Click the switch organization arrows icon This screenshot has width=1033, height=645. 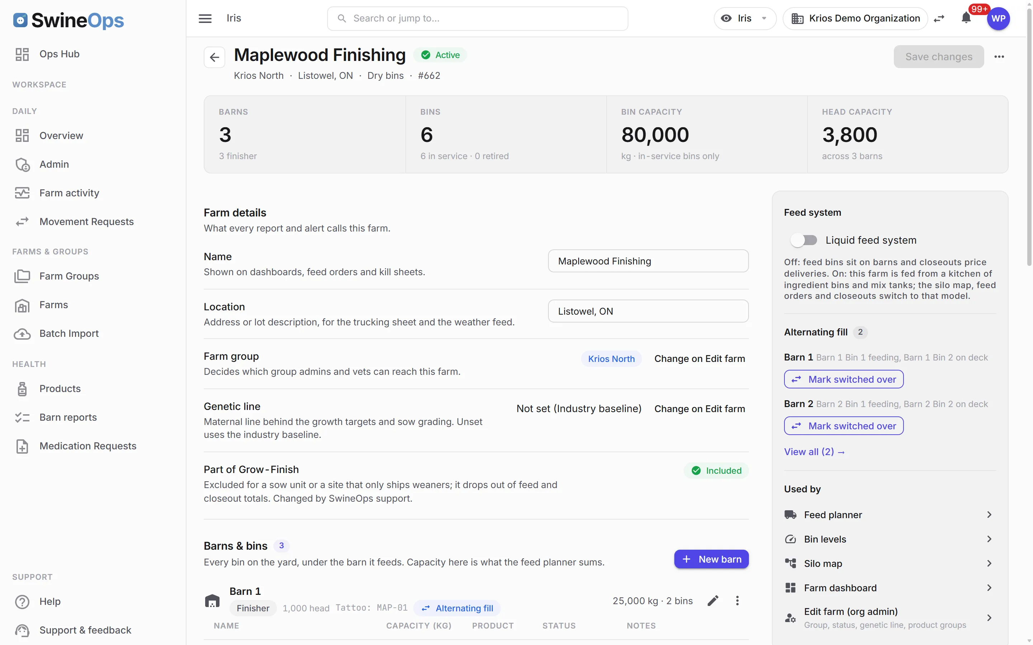pyautogui.click(x=939, y=18)
